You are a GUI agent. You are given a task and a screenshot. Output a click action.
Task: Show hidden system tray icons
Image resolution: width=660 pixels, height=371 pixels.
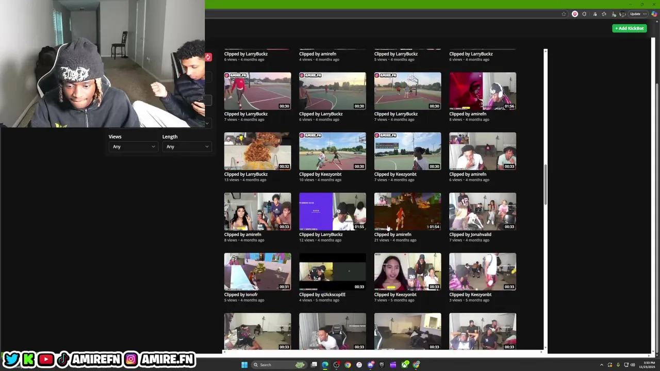(x=602, y=365)
